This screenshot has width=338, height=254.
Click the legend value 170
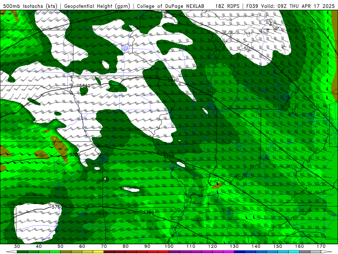(321, 246)
